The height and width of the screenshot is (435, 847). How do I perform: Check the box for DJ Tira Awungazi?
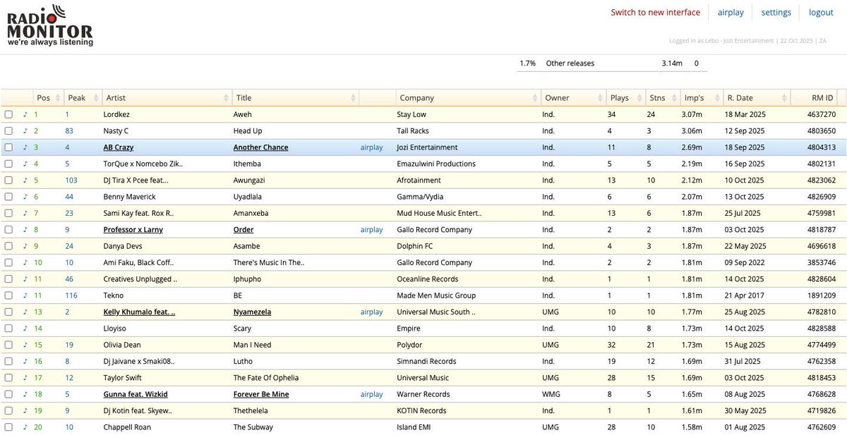(x=8, y=180)
